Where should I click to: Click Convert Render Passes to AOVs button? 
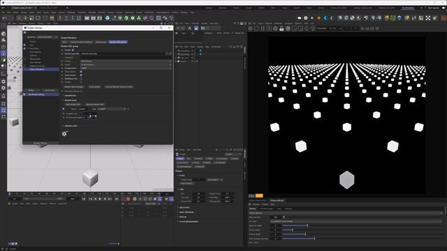119,86
